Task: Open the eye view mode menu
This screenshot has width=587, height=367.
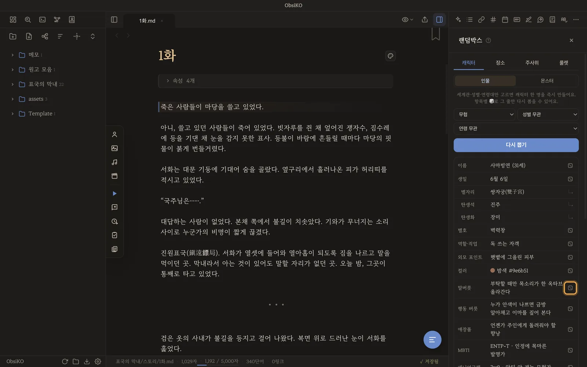Action: 408,20
